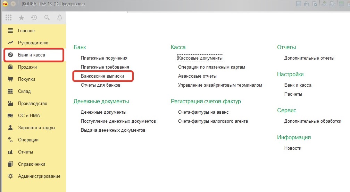Open Дополнительные обработки
Image resolution: width=350 pixels, height=192 pixels.
pyautogui.click(x=313, y=121)
